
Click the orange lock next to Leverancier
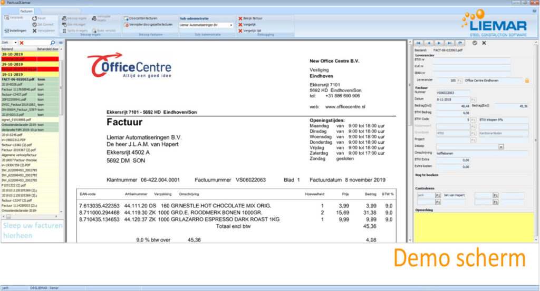click(527, 81)
